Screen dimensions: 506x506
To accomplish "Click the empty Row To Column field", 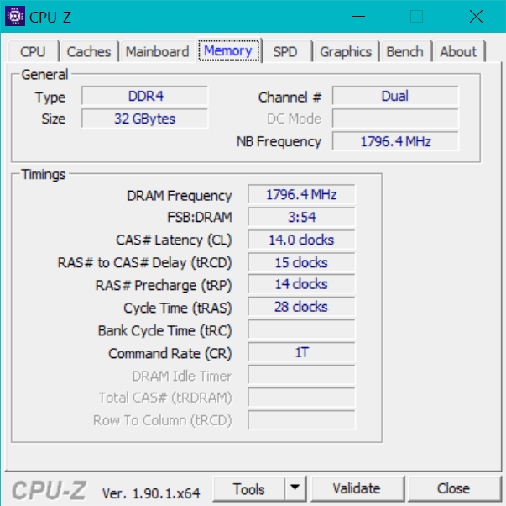I will pos(301,420).
